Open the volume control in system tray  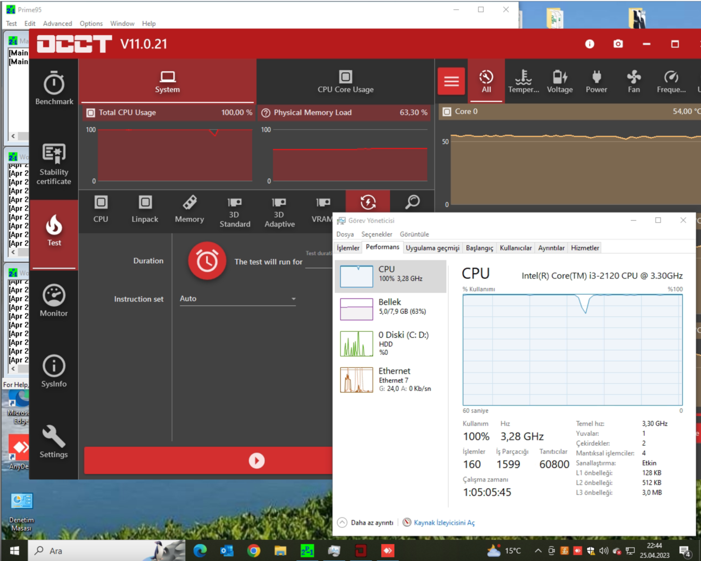click(x=603, y=551)
